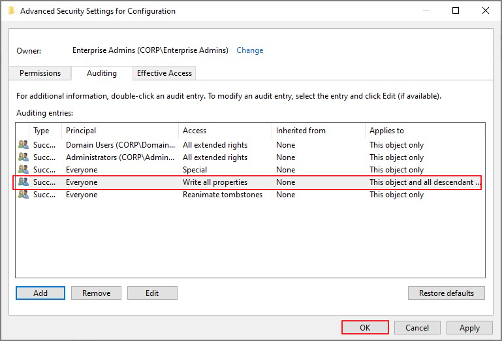The image size is (502, 341).
Task: Click the Special access cell
Action: click(x=195, y=170)
